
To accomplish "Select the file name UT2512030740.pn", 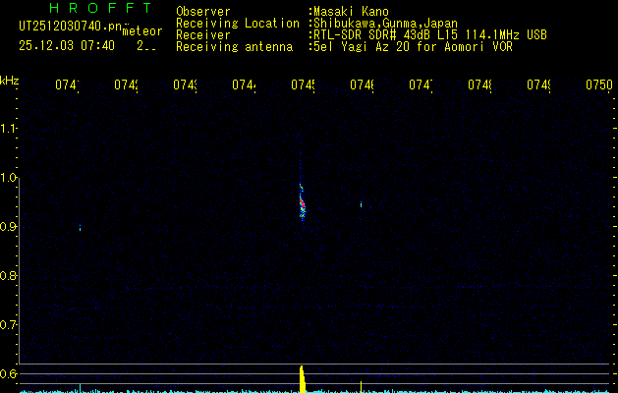I will (x=70, y=26).
